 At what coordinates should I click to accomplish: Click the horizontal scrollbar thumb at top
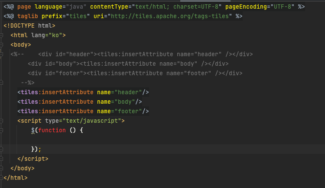coord(205,1)
